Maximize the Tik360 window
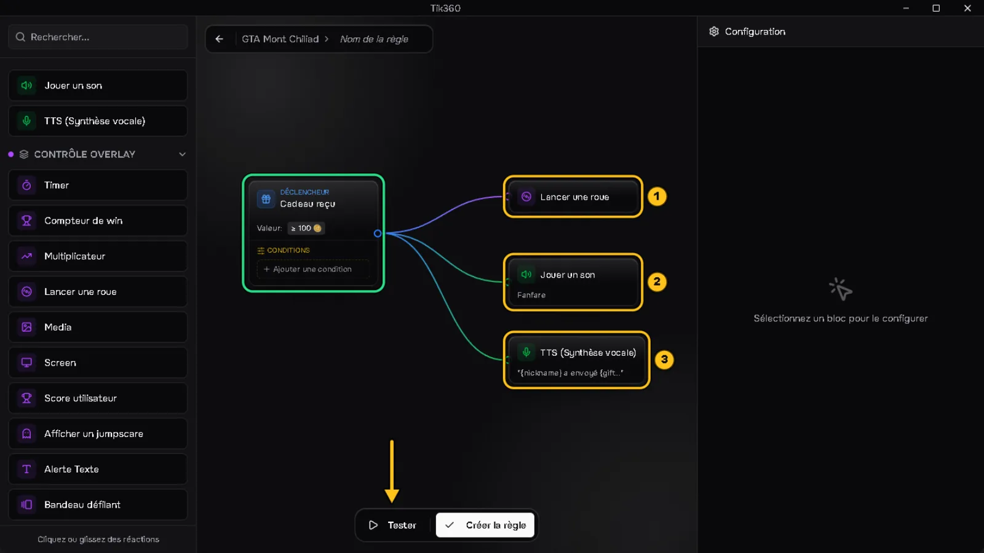Screen dimensions: 984x553 point(936,8)
